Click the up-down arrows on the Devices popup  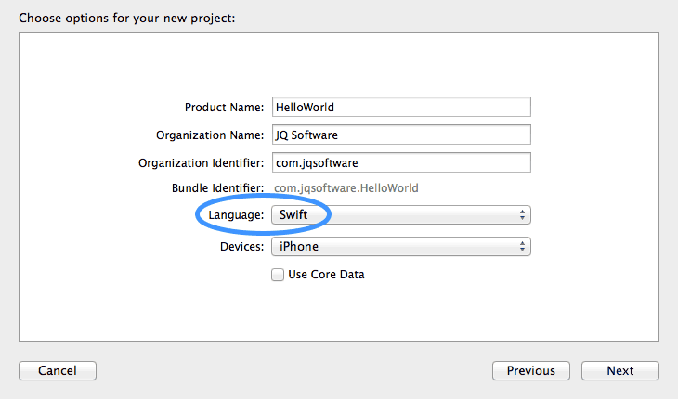[523, 246]
